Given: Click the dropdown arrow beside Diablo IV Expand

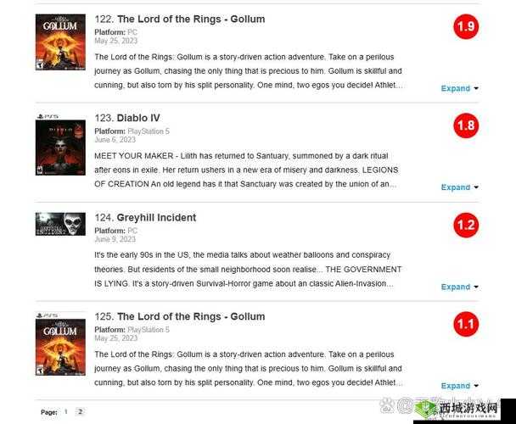Looking at the screenshot, I should 476,187.
